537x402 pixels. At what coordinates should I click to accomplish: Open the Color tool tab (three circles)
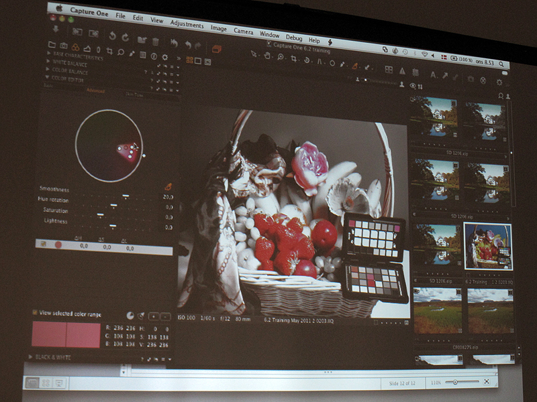click(76, 47)
